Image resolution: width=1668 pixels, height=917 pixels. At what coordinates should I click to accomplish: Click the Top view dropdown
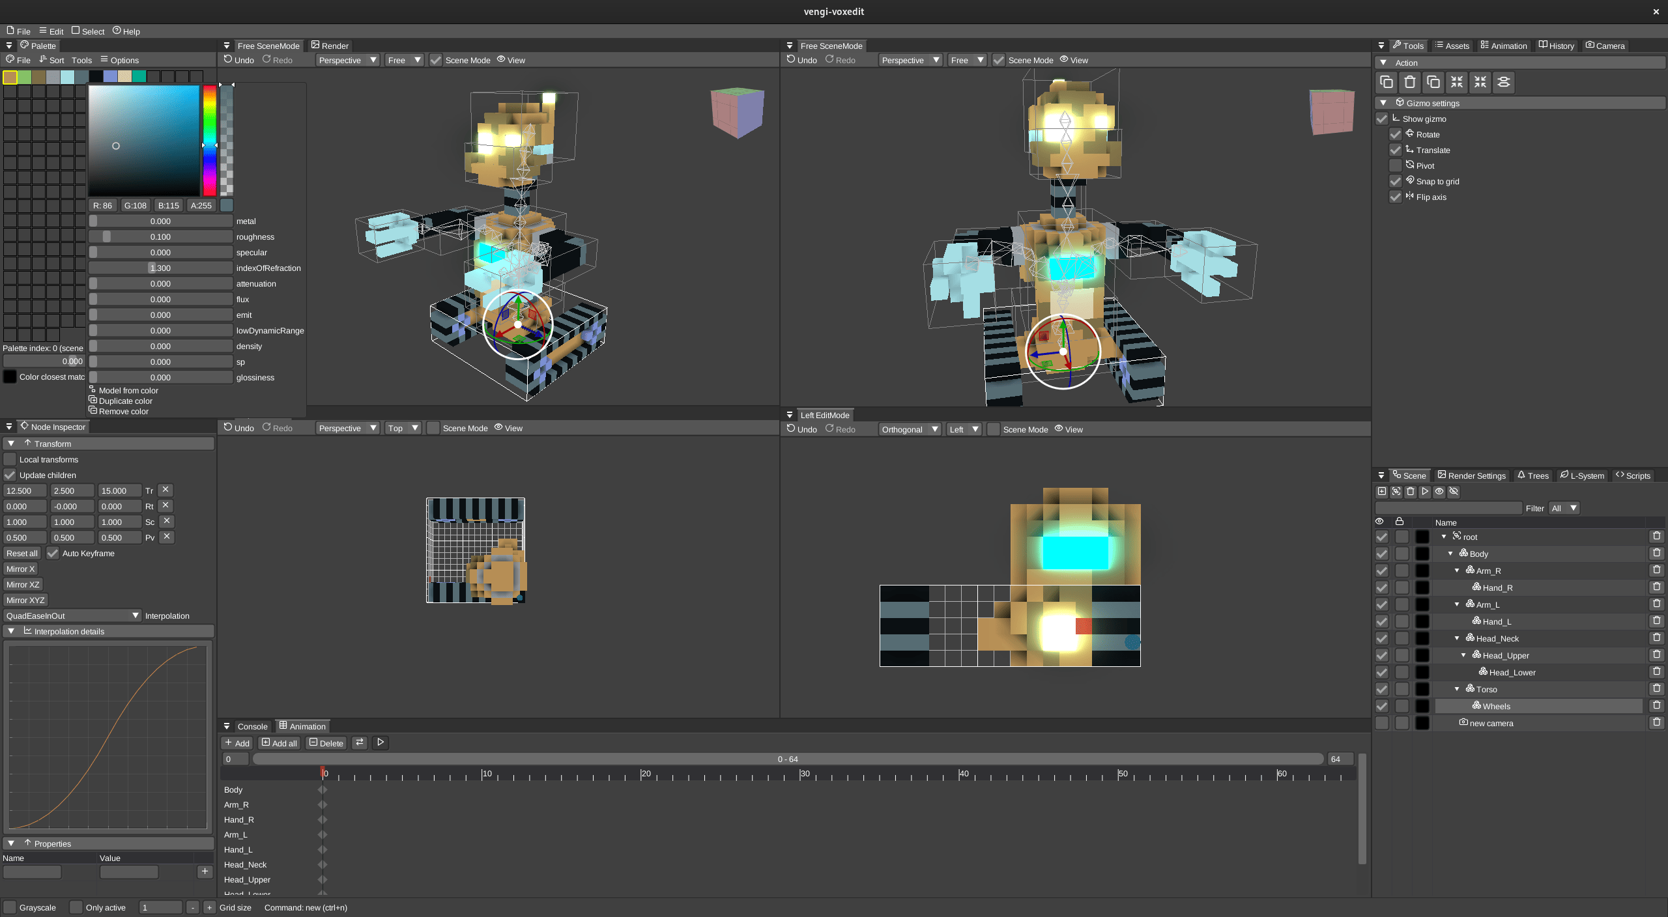pyautogui.click(x=401, y=428)
